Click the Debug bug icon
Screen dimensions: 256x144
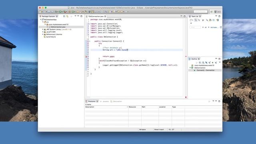pos(56,12)
